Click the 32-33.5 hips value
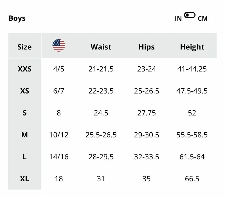Image resolution: width=225 pixels, height=197 pixels. [x=147, y=157]
